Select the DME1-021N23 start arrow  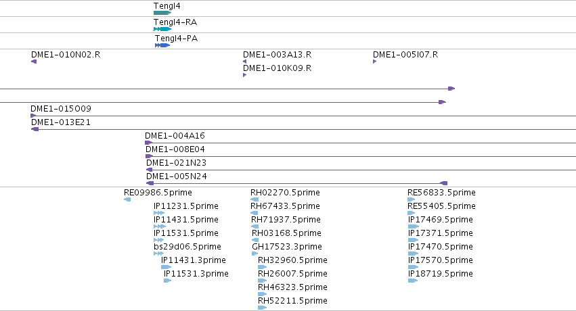pyautogui.click(x=149, y=170)
